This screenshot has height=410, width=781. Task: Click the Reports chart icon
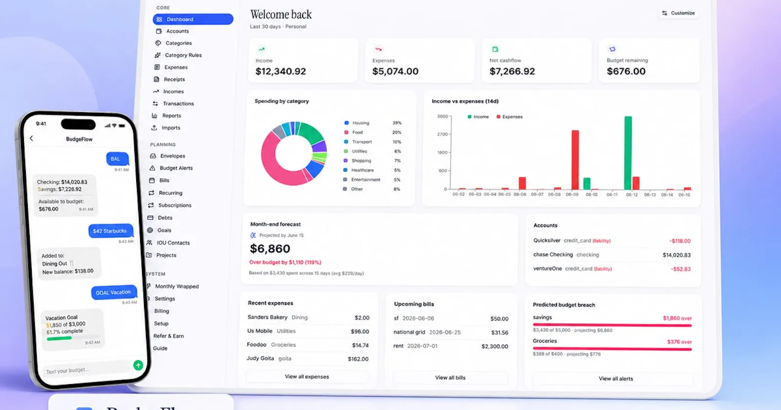point(155,116)
